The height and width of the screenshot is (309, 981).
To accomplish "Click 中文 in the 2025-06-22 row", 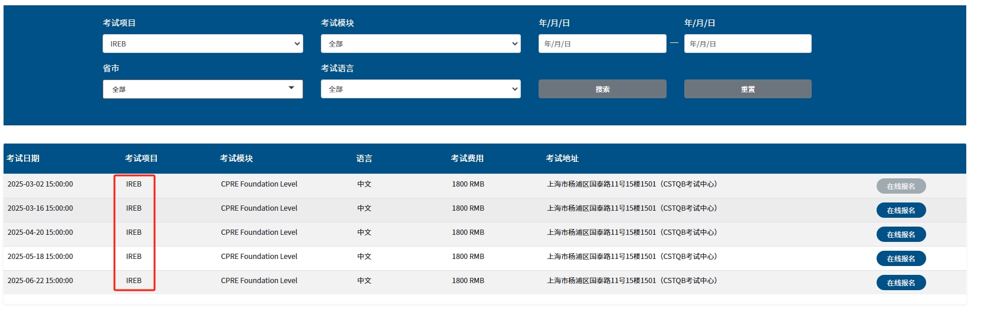I will [365, 281].
